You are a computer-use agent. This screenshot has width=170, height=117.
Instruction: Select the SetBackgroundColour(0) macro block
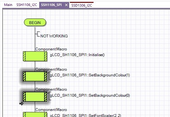pos(35,97)
